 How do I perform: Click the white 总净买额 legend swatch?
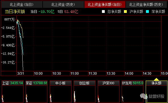[x=103, y=12]
